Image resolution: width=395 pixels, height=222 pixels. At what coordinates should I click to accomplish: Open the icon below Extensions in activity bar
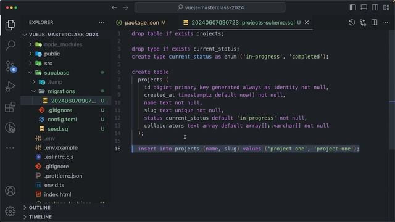coord(10,128)
